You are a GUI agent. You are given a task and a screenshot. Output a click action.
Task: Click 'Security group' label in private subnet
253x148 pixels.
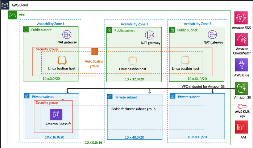pos(47,102)
